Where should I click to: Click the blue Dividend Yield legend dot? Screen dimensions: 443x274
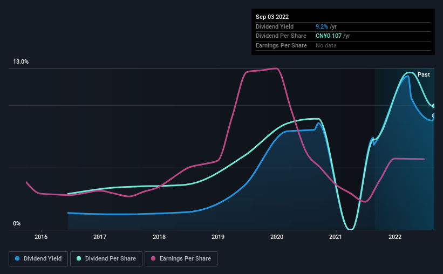click(x=17, y=258)
